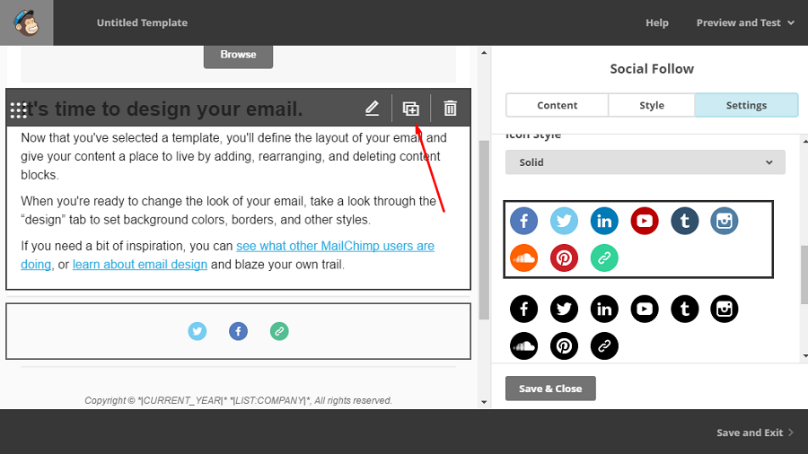This screenshot has width=808, height=454.
Task: Select black LinkedIn icon style
Action: click(604, 309)
